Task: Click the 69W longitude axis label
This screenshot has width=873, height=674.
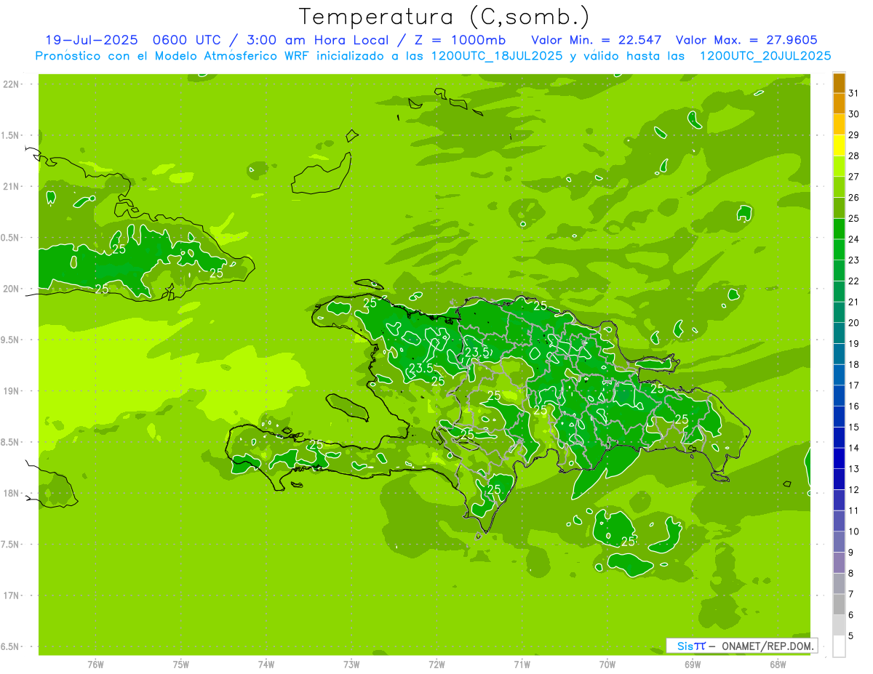Action: click(693, 665)
